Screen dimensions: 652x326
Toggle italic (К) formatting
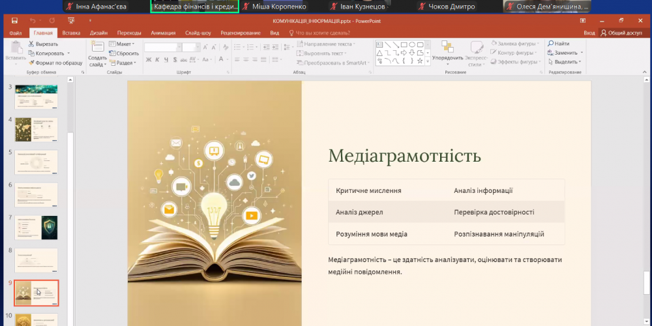157,60
